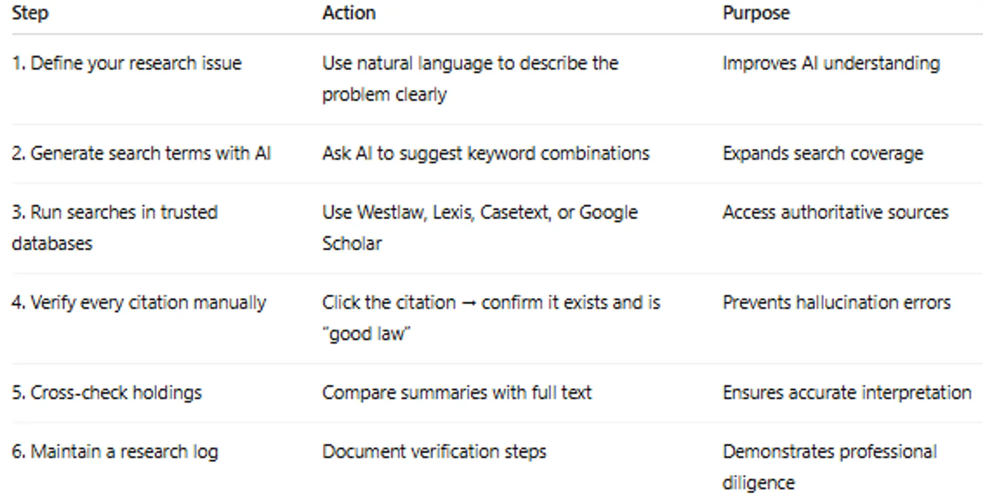Select the 'Define your research issue' cell
This screenshot has height=503, width=983.
click(126, 63)
